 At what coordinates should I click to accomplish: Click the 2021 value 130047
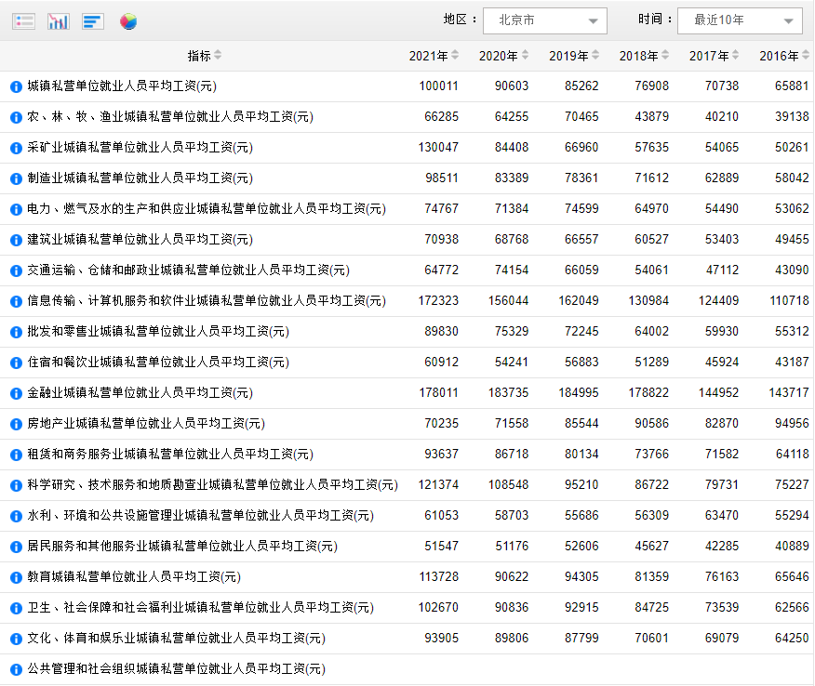[x=439, y=147]
